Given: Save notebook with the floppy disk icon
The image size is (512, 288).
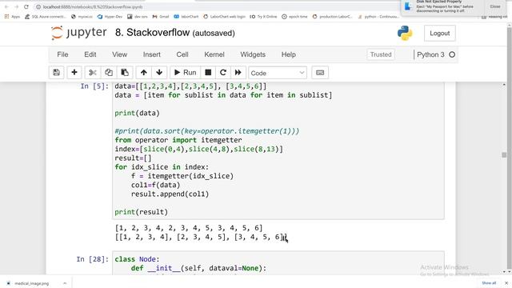Looking at the screenshot, I should pyautogui.click(x=57, y=73).
